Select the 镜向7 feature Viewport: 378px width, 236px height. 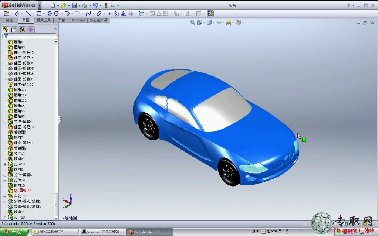18,137
